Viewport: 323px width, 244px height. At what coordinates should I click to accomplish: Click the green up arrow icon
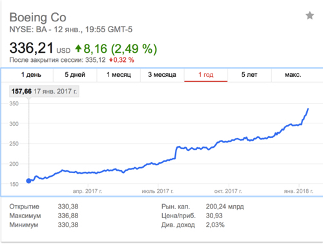pos(78,48)
